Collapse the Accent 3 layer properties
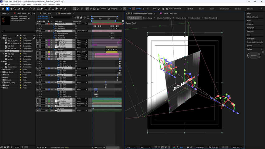Viewport: 265px width, 149px height. [47, 75]
